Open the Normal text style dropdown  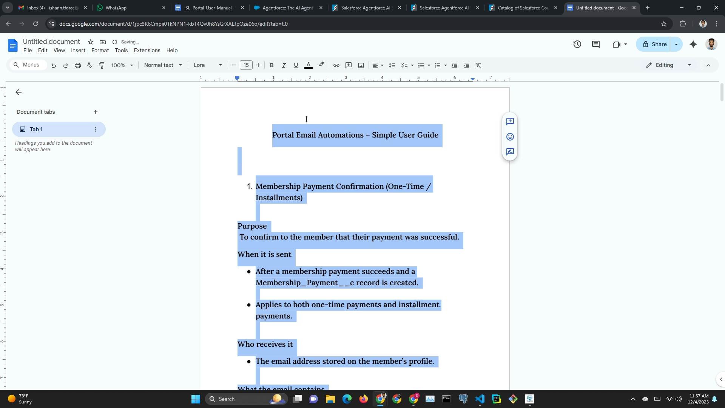click(163, 65)
